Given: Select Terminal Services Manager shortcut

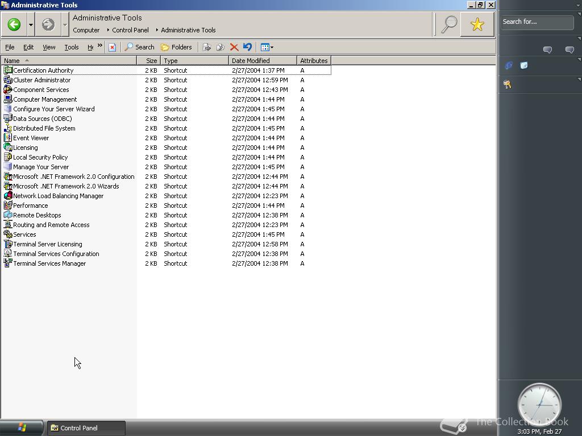Looking at the screenshot, I should click(x=49, y=263).
